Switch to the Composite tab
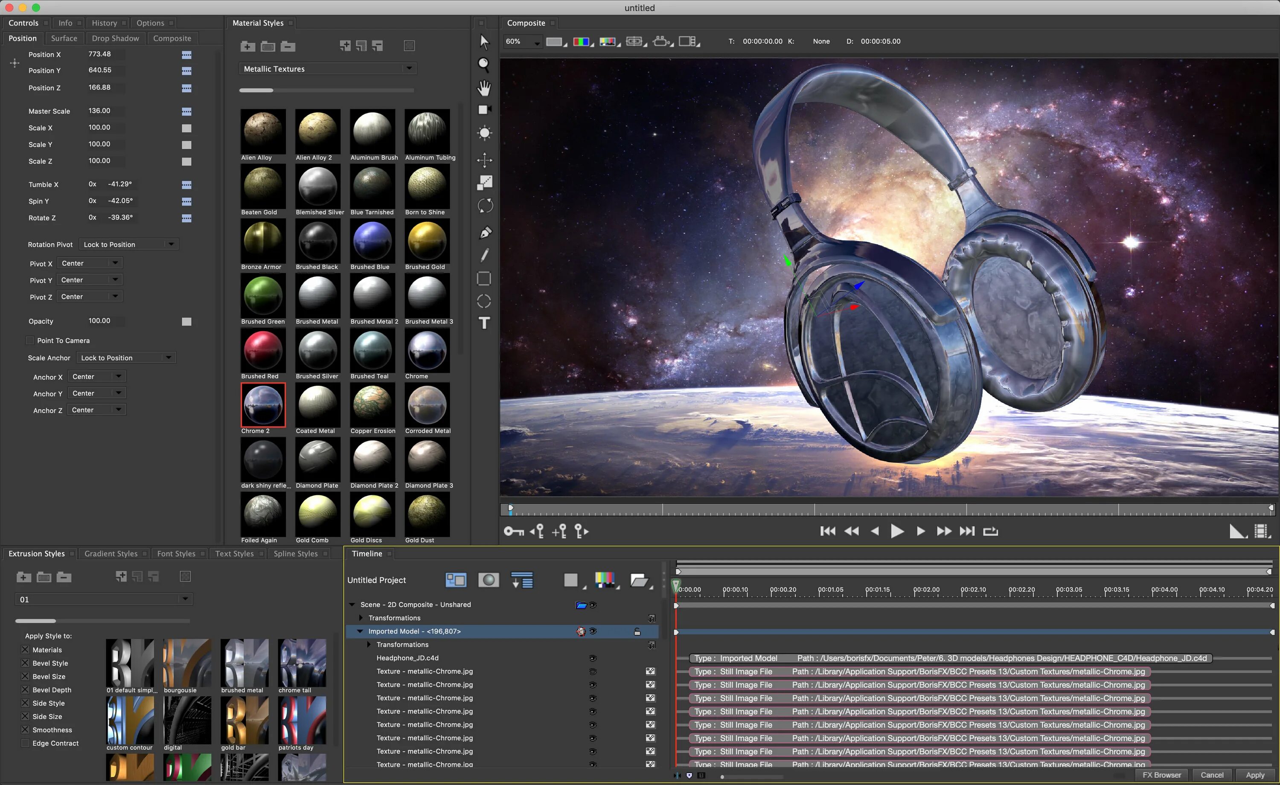The image size is (1280, 785). (x=173, y=38)
